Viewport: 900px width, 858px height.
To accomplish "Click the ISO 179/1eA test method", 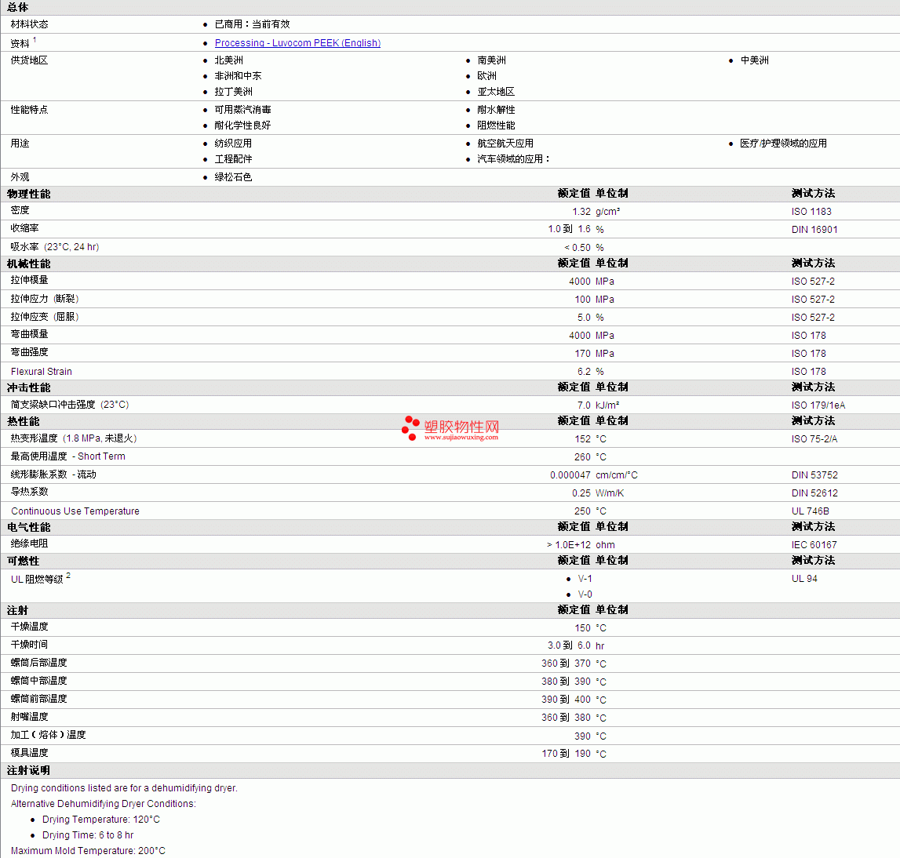I will [x=818, y=405].
